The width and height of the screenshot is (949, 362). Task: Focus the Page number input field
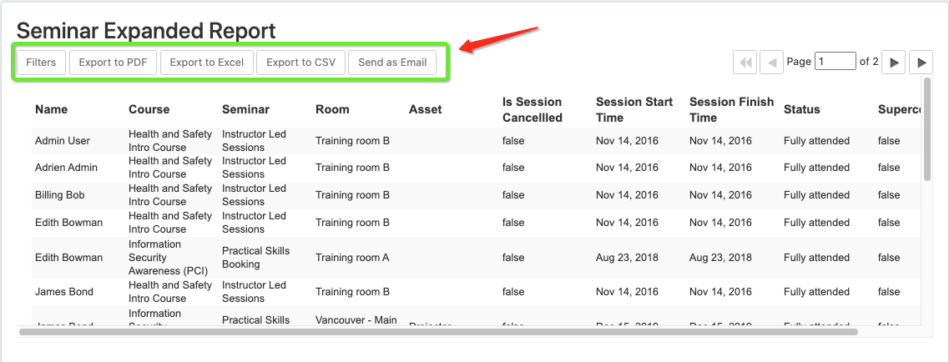click(x=835, y=62)
